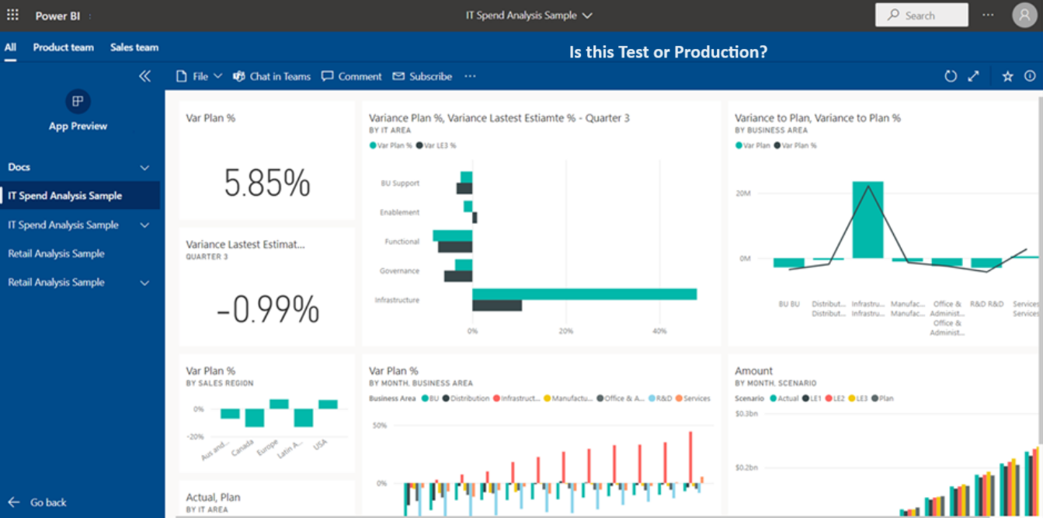Click the 'Is this Test or Production?' heading
This screenshot has height=518, width=1043.
coord(668,52)
